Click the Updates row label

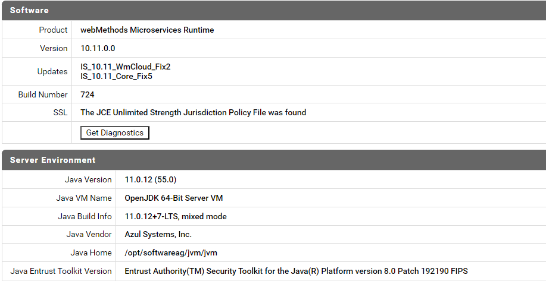[52, 71]
